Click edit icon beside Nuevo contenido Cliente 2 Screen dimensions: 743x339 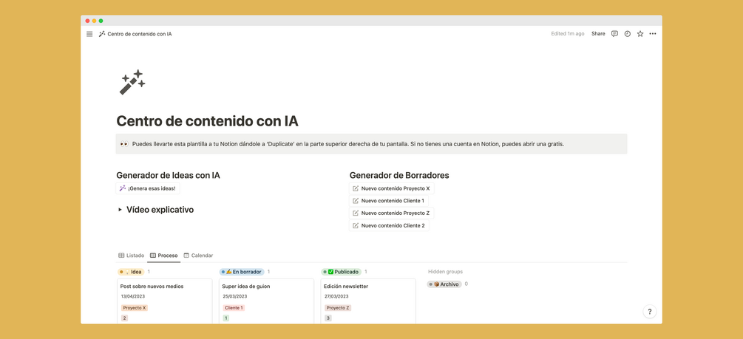point(356,225)
